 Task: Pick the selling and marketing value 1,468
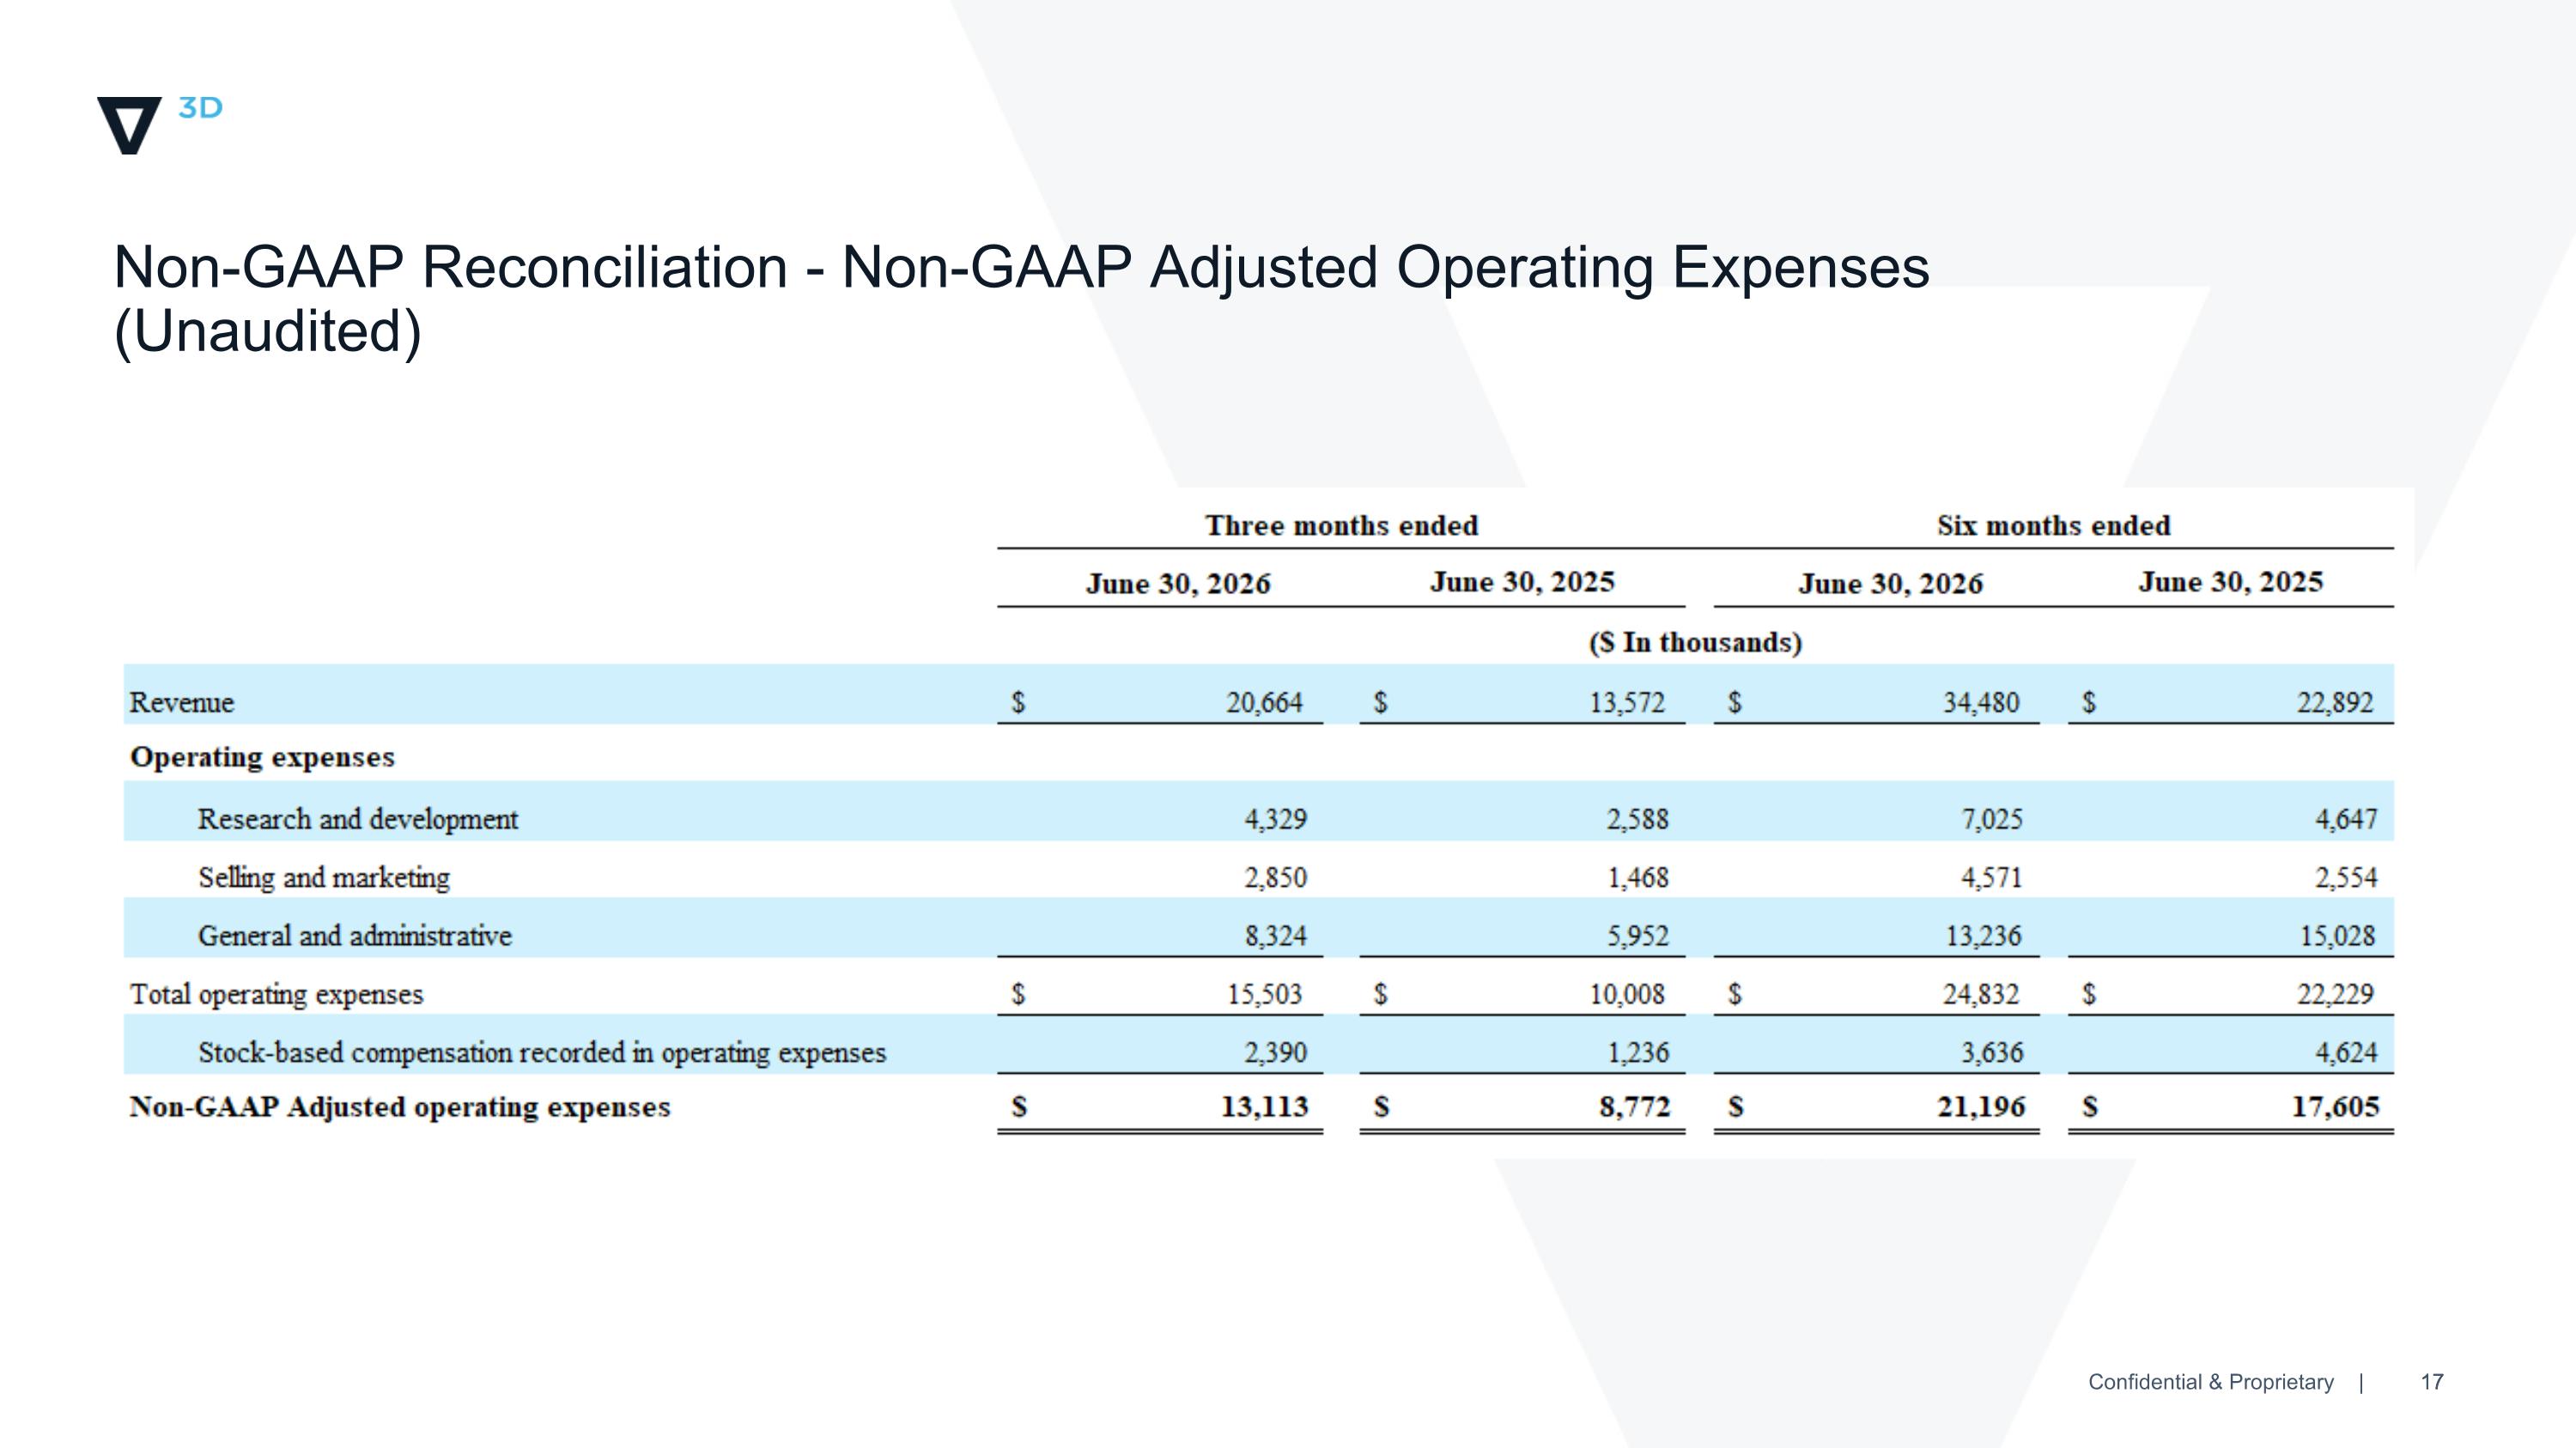pos(1638,877)
